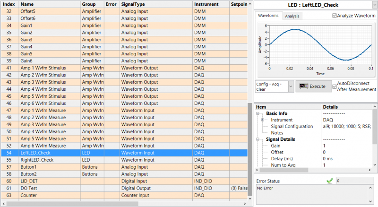Viewport: 378px width, 207px height.
Task: Click the Execute button
Action: (x=314, y=86)
